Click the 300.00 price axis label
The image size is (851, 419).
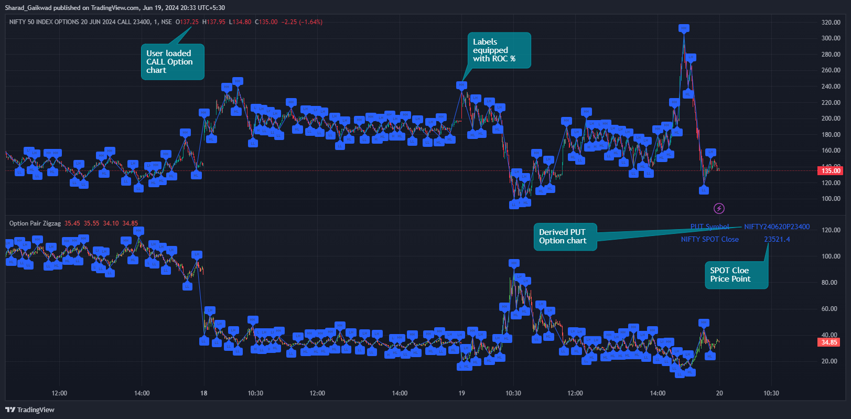pyautogui.click(x=831, y=38)
